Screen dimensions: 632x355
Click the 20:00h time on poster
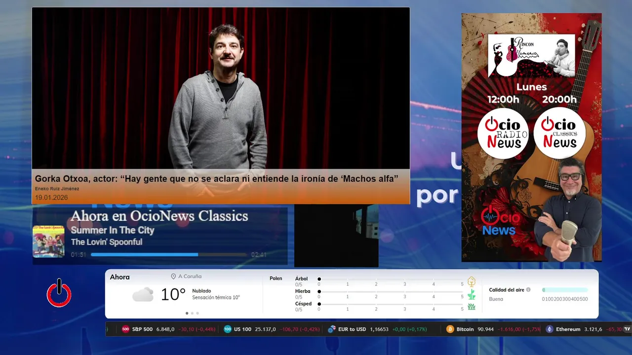(x=559, y=99)
